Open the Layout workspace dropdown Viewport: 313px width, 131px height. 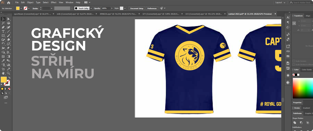click(x=280, y=2)
